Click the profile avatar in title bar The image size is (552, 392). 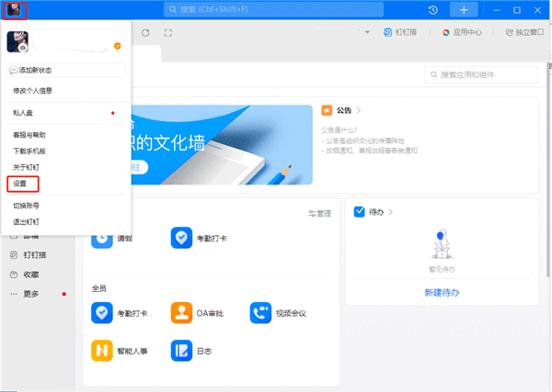(15, 10)
